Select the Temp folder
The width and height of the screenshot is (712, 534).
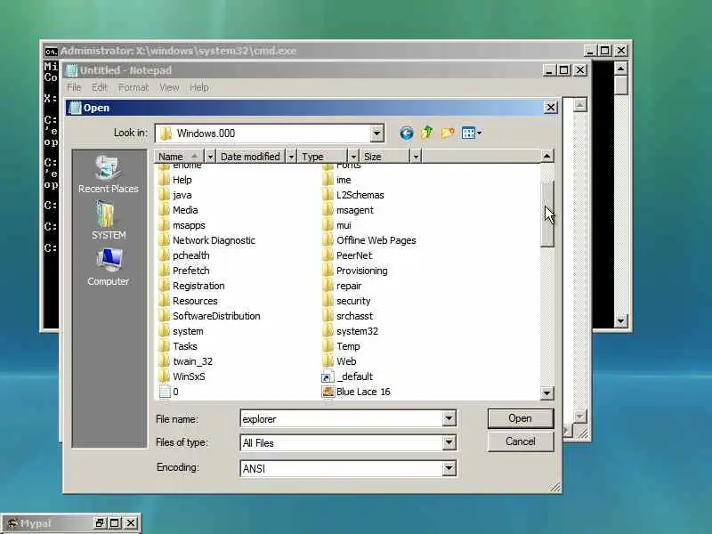tap(341, 346)
